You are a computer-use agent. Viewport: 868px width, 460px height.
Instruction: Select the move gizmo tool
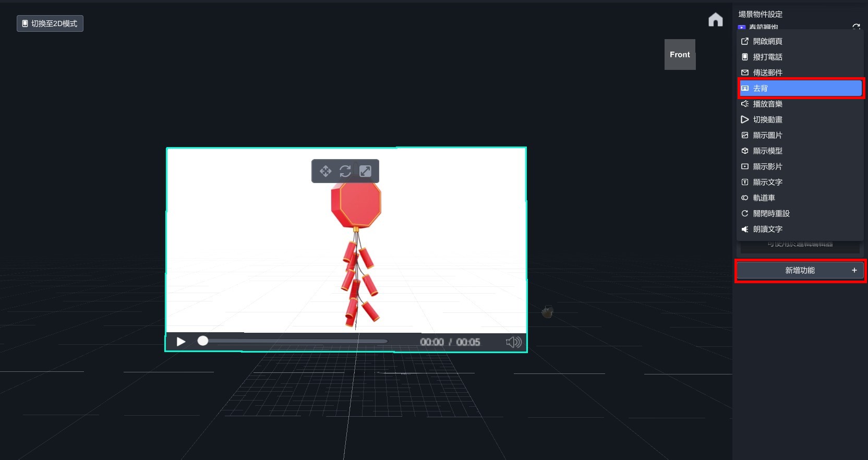click(325, 171)
